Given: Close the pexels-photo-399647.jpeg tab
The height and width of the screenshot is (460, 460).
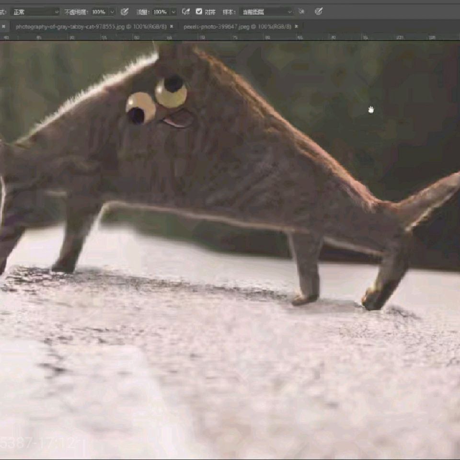Looking at the screenshot, I should point(297,26).
